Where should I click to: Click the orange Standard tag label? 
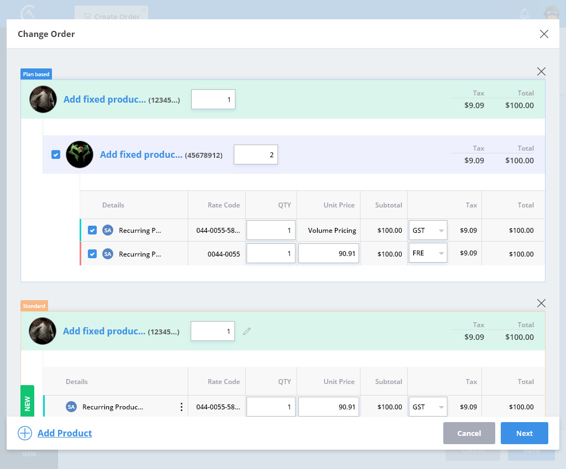pos(34,306)
